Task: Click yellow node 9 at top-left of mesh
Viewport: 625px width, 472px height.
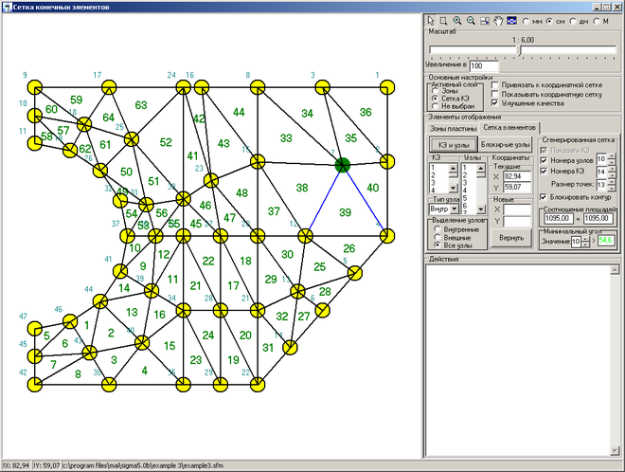Action: 35,87
